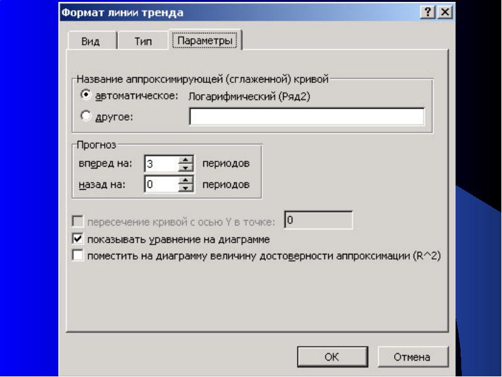Click the Логарифмический (Ряд2) name text
Viewport: 502px width, 377px height.
coord(249,96)
